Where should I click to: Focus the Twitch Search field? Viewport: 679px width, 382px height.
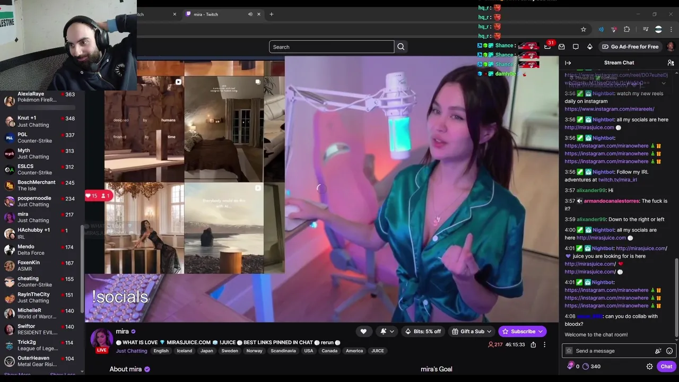pyautogui.click(x=332, y=47)
